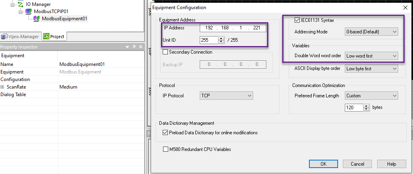
Task: Click the frame length 120 bytes field
Action: point(354,107)
